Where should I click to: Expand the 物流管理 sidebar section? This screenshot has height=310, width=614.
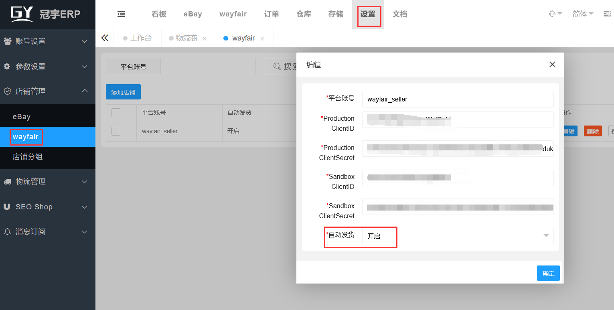85,182
